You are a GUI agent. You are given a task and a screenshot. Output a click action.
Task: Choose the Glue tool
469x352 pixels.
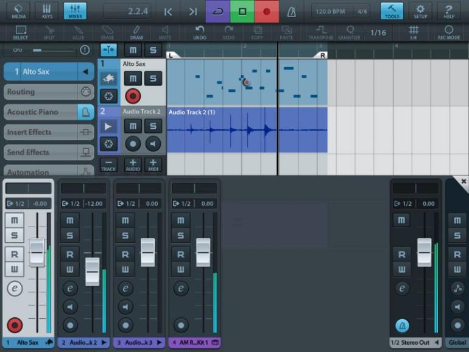click(78, 32)
